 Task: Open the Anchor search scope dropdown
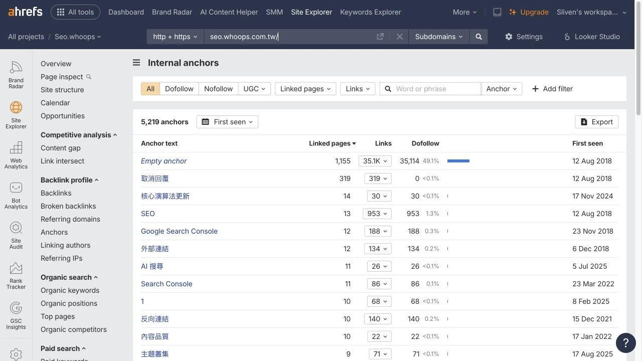click(x=502, y=89)
